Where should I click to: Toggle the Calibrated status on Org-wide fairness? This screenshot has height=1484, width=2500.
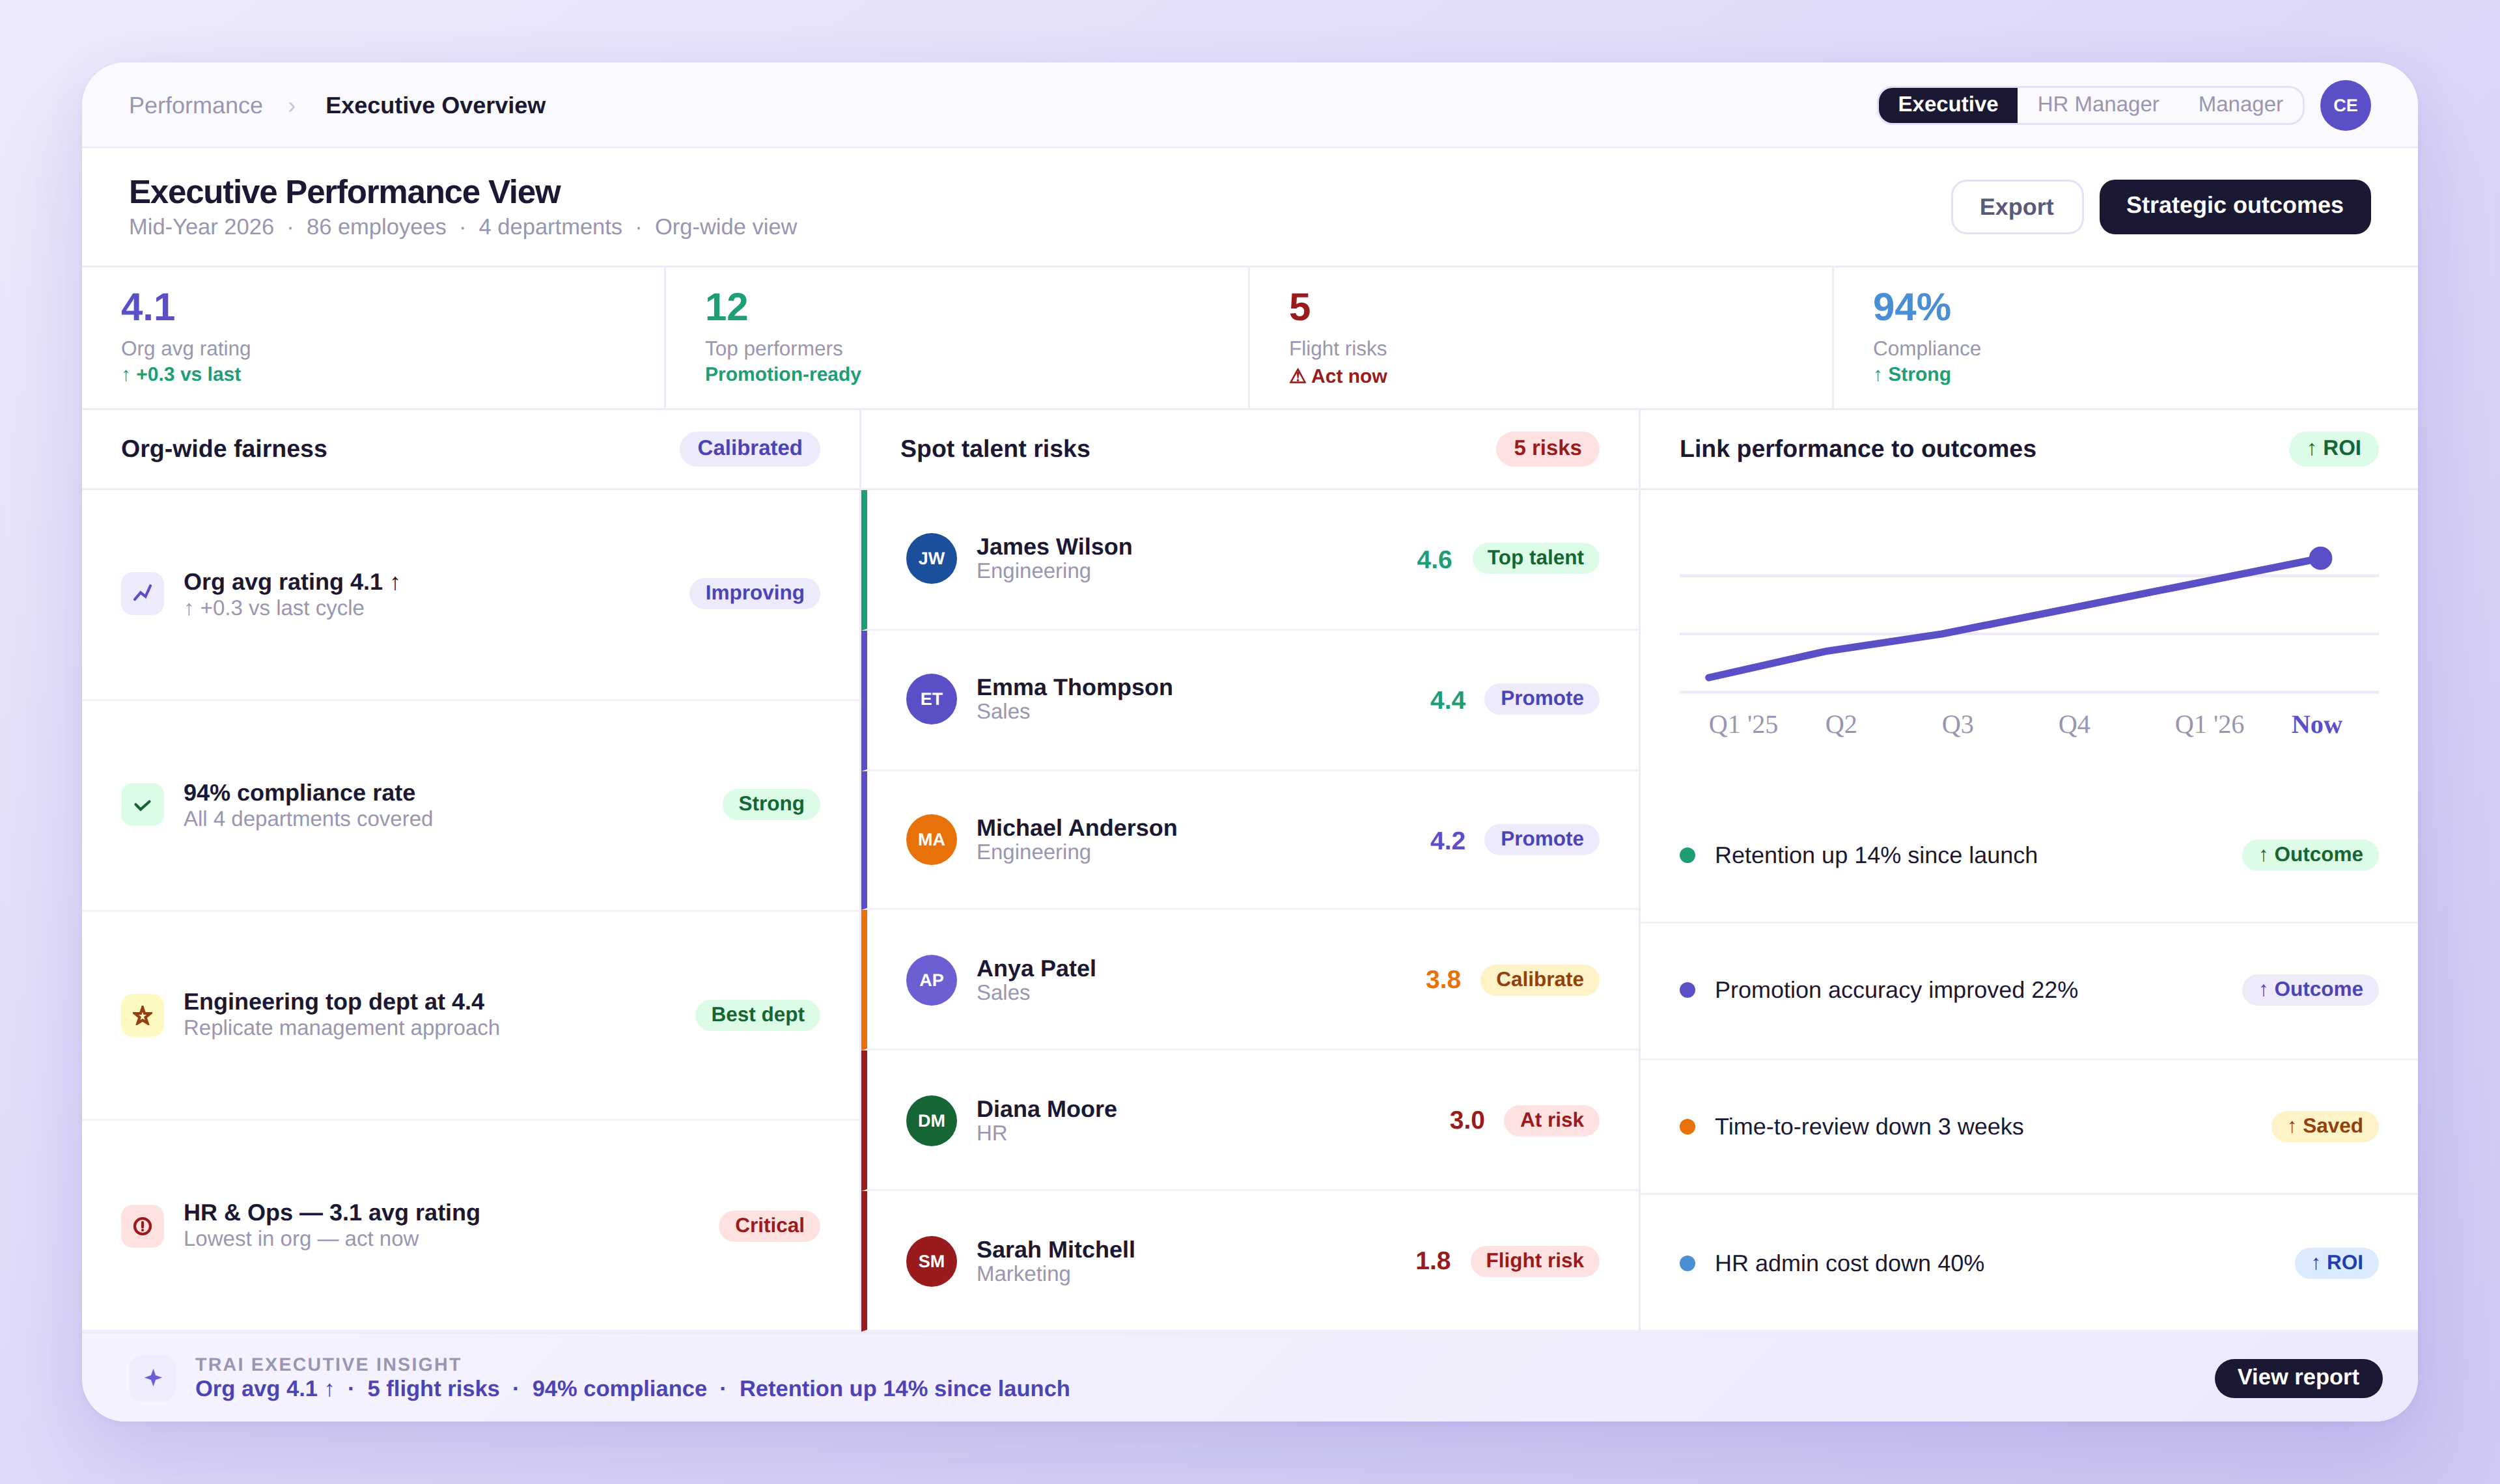750,448
